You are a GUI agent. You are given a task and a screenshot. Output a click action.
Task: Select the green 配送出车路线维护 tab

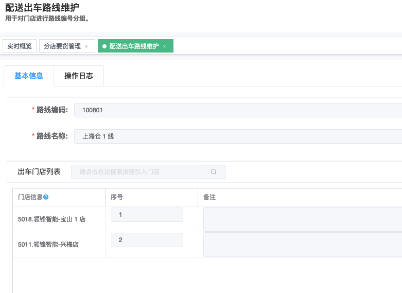coord(135,46)
